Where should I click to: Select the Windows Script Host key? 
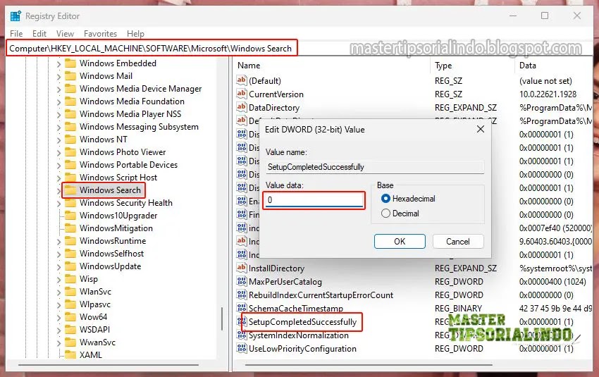(118, 178)
